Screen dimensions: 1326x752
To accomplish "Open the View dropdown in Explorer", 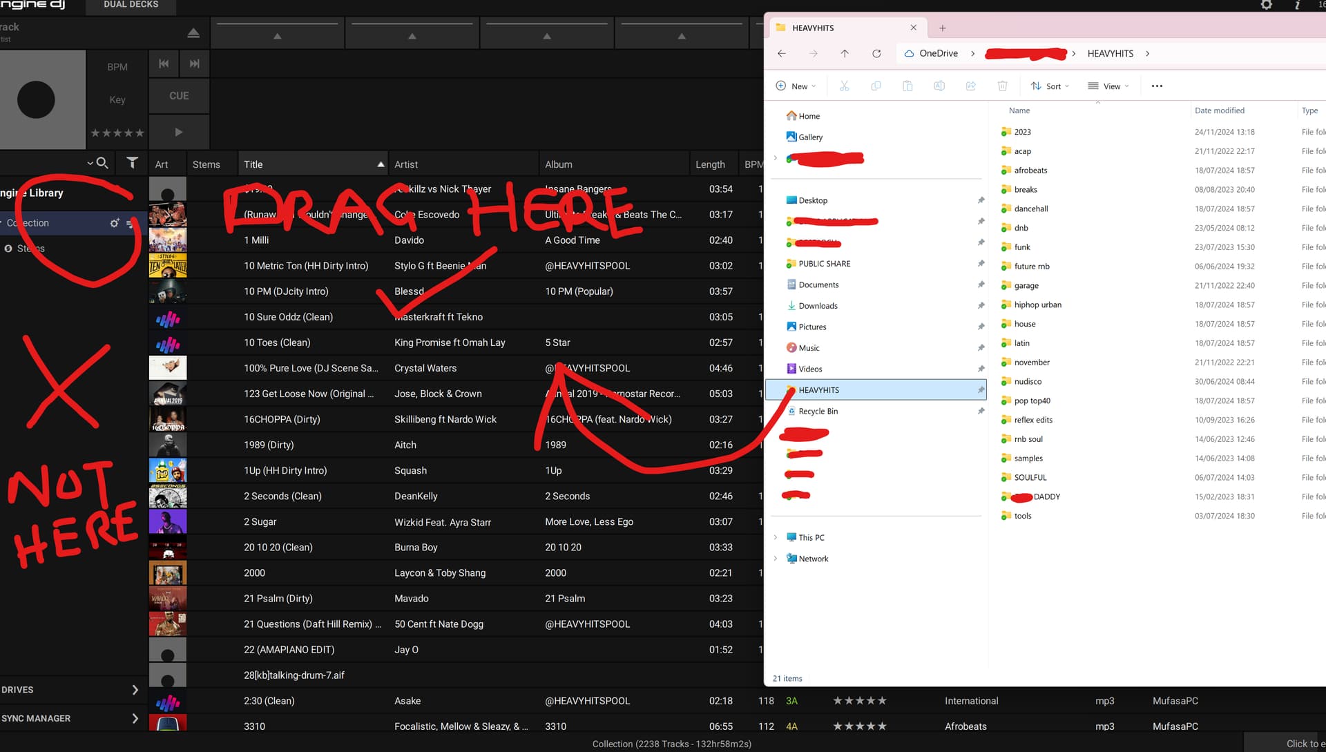I will click(x=1108, y=86).
